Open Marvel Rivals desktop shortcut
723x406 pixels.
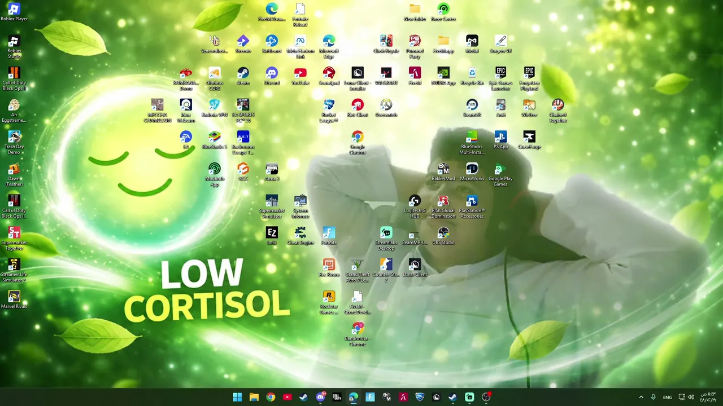pyautogui.click(x=14, y=299)
